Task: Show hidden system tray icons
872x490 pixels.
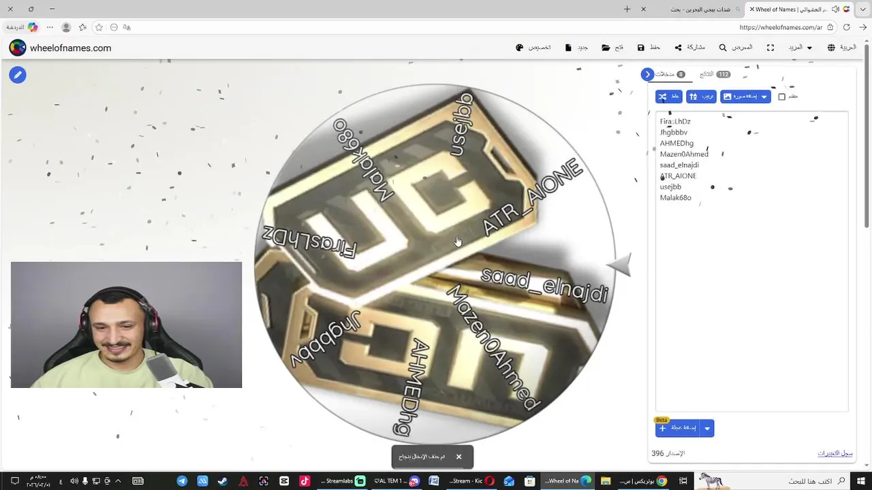Action: coord(118,481)
